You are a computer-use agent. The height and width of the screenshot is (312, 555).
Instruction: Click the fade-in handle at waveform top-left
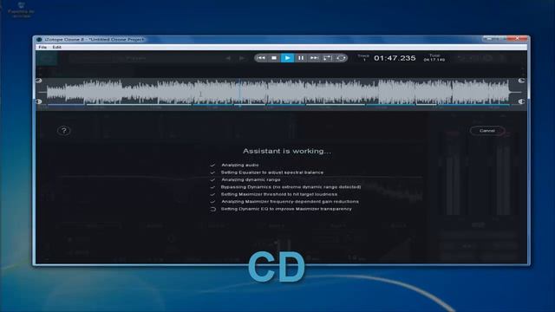tap(38, 81)
